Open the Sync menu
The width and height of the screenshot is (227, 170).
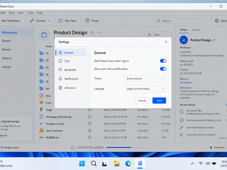[x=21, y=12]
